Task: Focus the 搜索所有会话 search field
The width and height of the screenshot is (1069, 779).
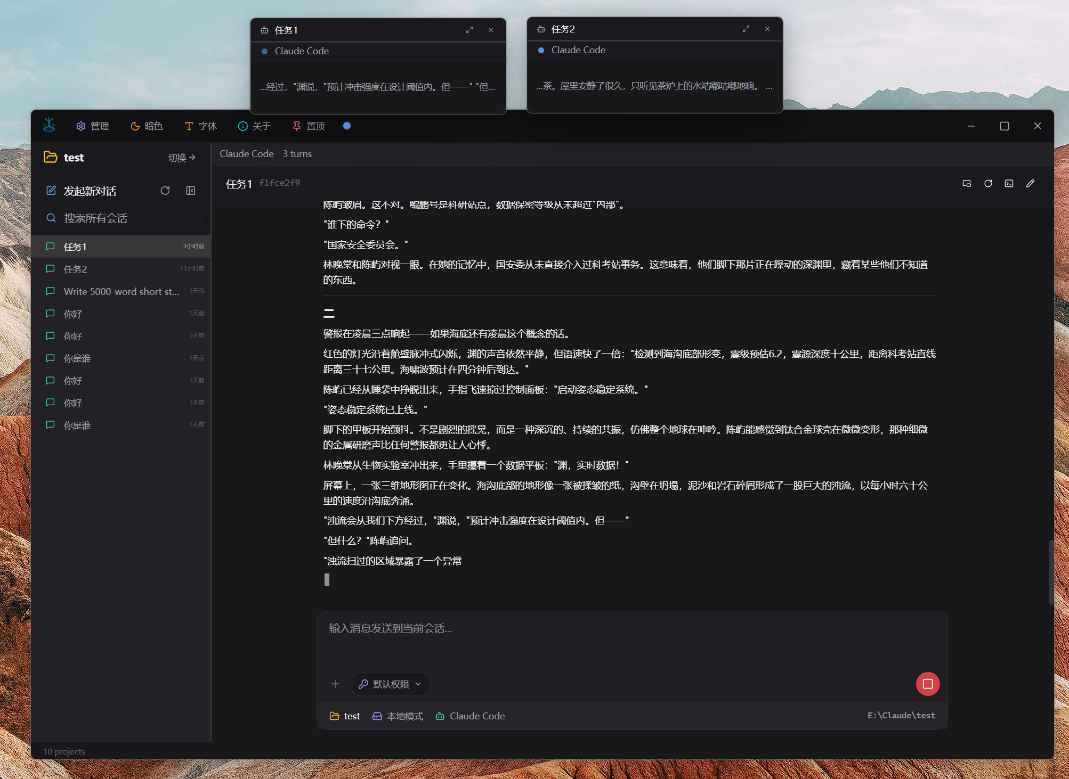Action: pyautogui.click(x=121, y=218)
